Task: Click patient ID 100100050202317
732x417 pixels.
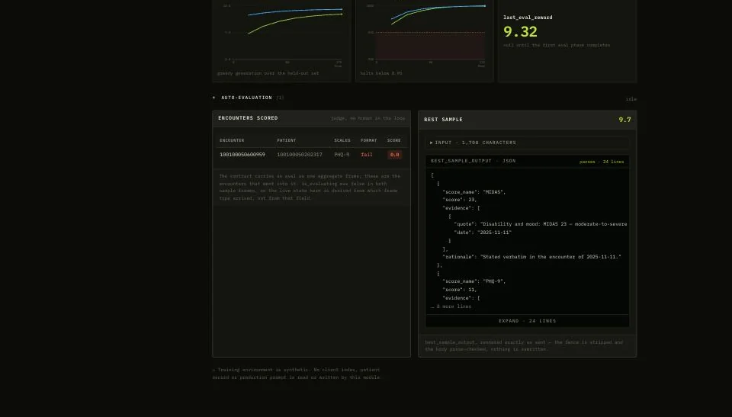Action: click(299, 155)
